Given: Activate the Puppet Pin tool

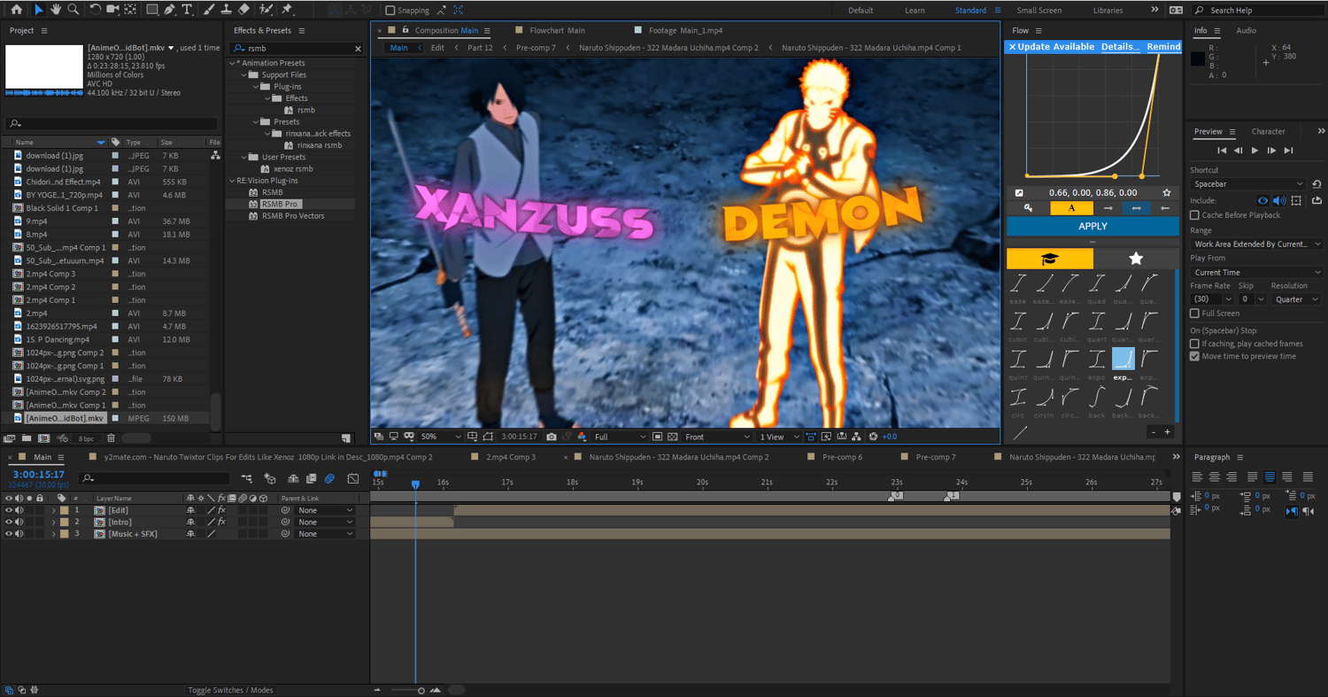Looking at the screenshot, I should tap(287, 10).
